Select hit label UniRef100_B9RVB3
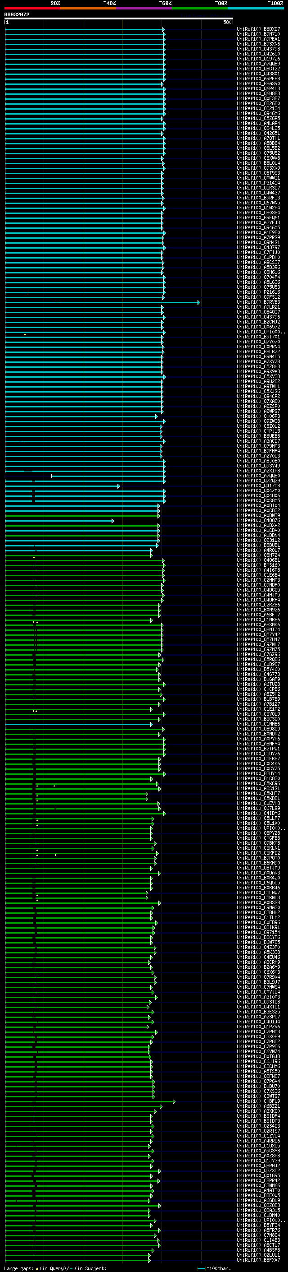The width and height of the screenshot is (288, 1272). (x=258, y=302)
